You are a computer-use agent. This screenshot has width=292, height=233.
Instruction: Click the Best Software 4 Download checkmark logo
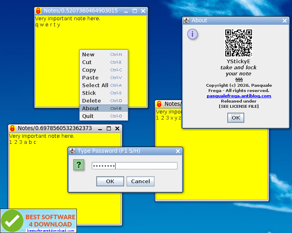pyautogui.click(x=12, y=221)
